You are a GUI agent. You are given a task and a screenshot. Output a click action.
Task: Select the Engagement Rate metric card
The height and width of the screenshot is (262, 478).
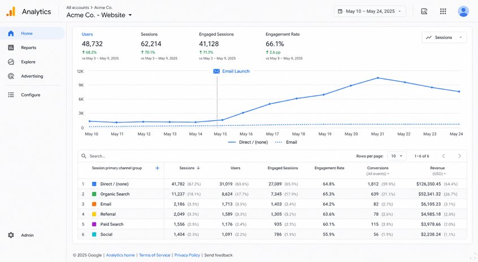tap(284, 46)
